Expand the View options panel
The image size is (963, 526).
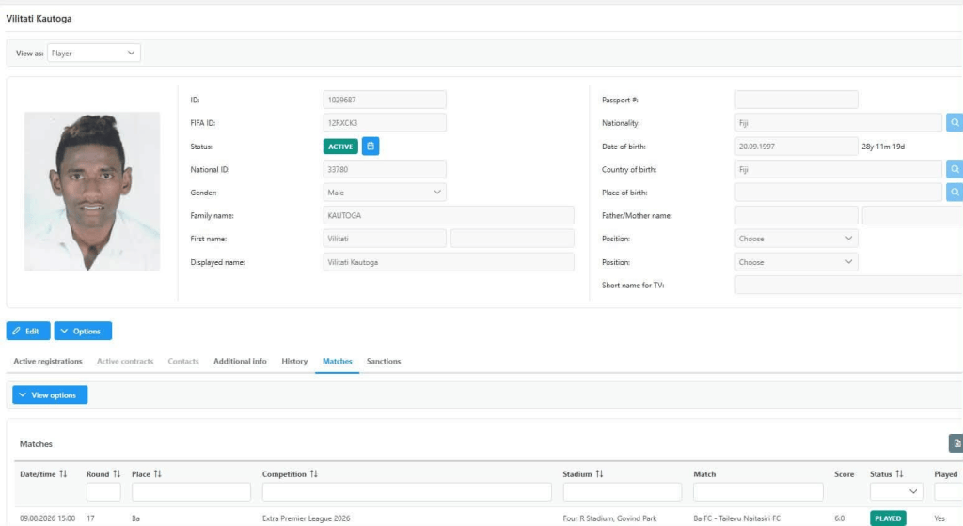point(50,394)
